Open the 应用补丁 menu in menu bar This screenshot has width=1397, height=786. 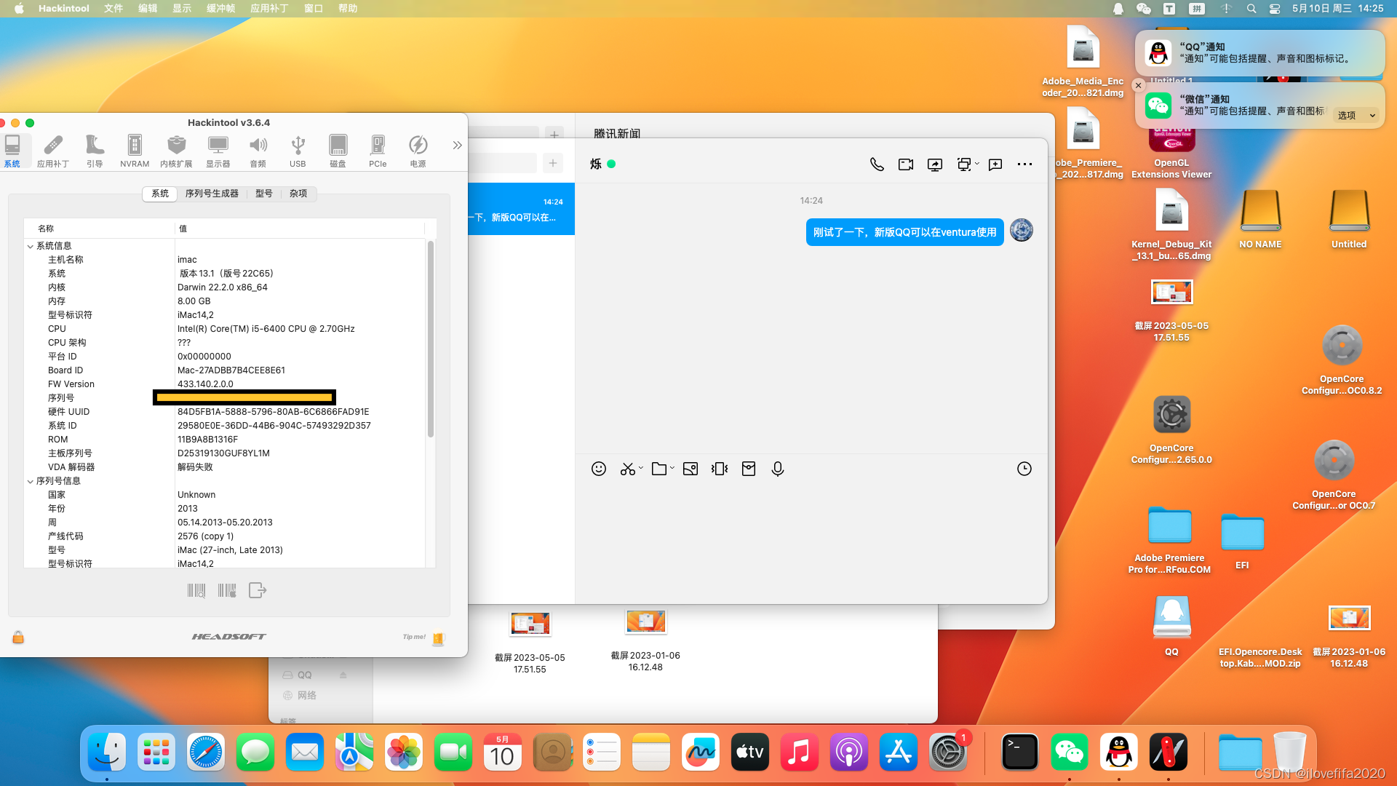pyautogui.click(x=269, y=9)
